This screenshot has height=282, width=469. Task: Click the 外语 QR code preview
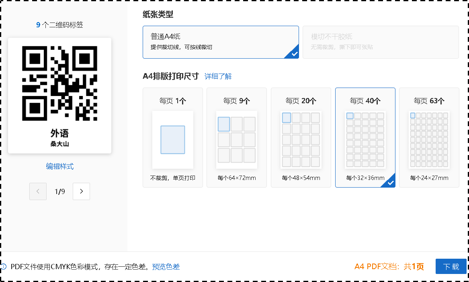pos(60,84)
